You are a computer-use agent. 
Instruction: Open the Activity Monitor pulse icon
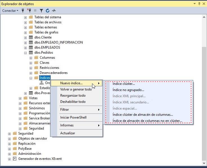(x=54, y=10)
